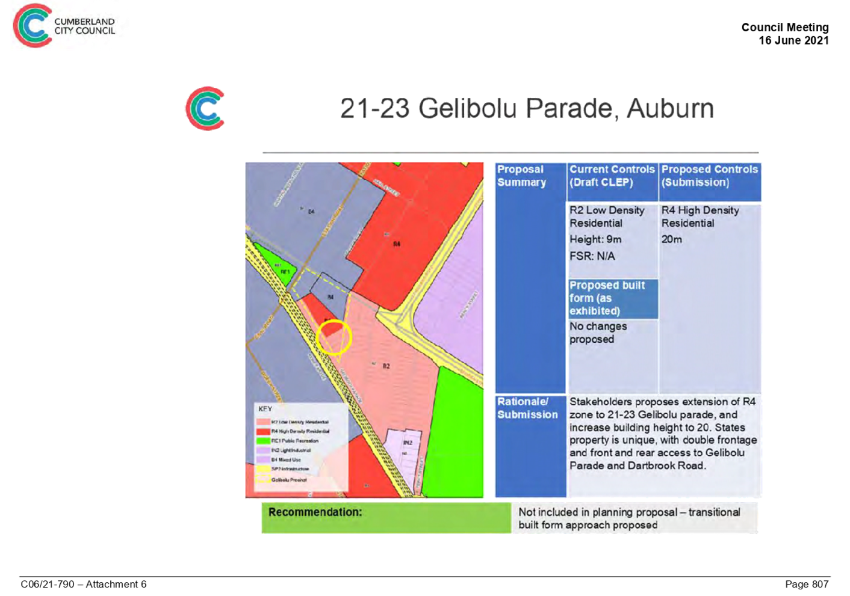Click the Page 807 footer number

[x=807, y=584]
